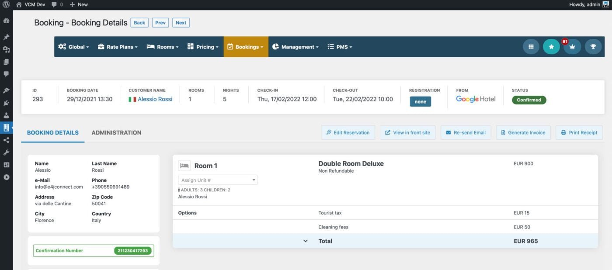This screenshot has height=270, width=612.
Task: Click the email info@e4jconnect.com
Action: coord(59,187)
